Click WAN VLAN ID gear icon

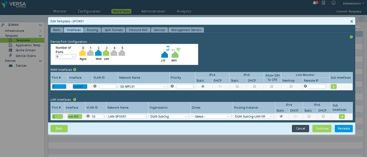[95, 86]
